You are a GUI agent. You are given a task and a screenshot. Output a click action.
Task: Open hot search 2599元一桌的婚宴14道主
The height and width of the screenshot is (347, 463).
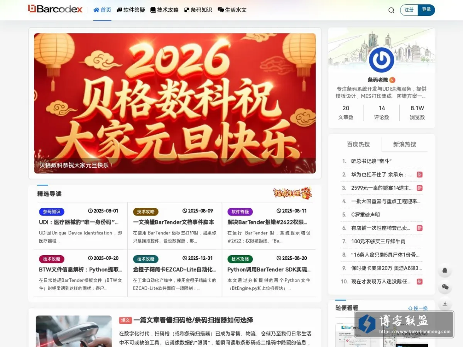tap(382, 188)
